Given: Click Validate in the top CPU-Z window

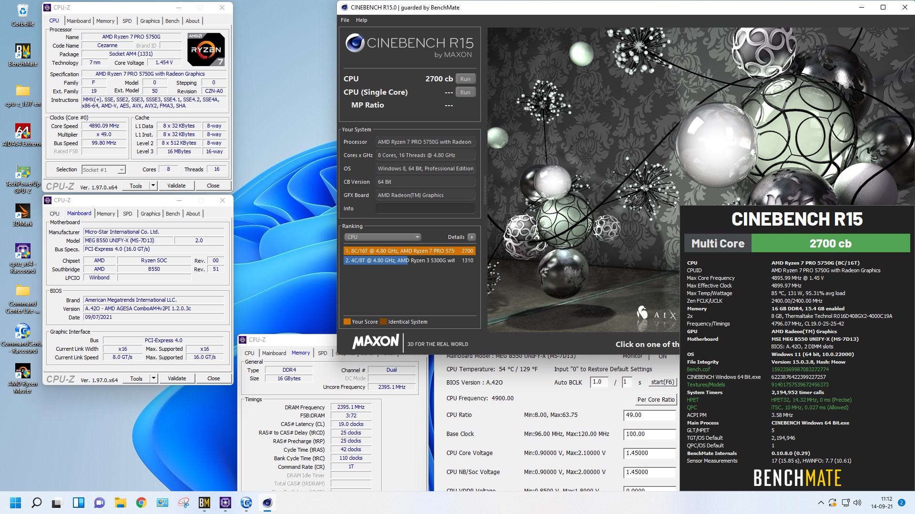Looking at the screenshot, I should [x=176, y=186].
